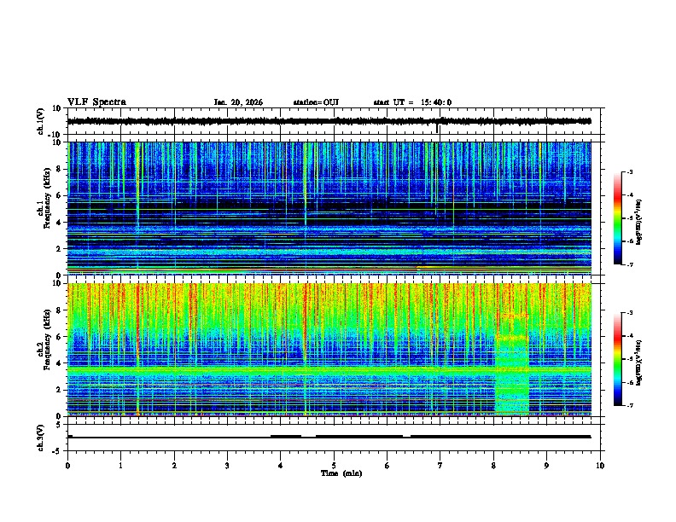Click the date "Jan. 20, 2026"
Screen dimensions: 676x522
(x=238, y=102)
